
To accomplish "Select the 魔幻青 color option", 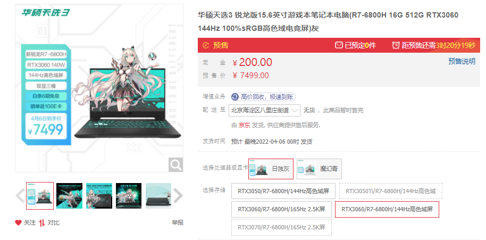I will [319, 169].
